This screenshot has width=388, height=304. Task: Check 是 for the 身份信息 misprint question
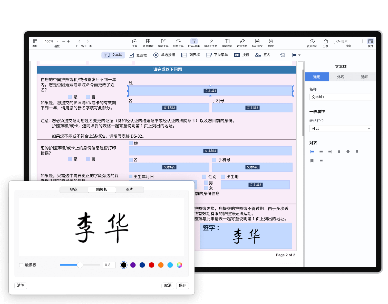pyautogui.click(x=70, y=159)
